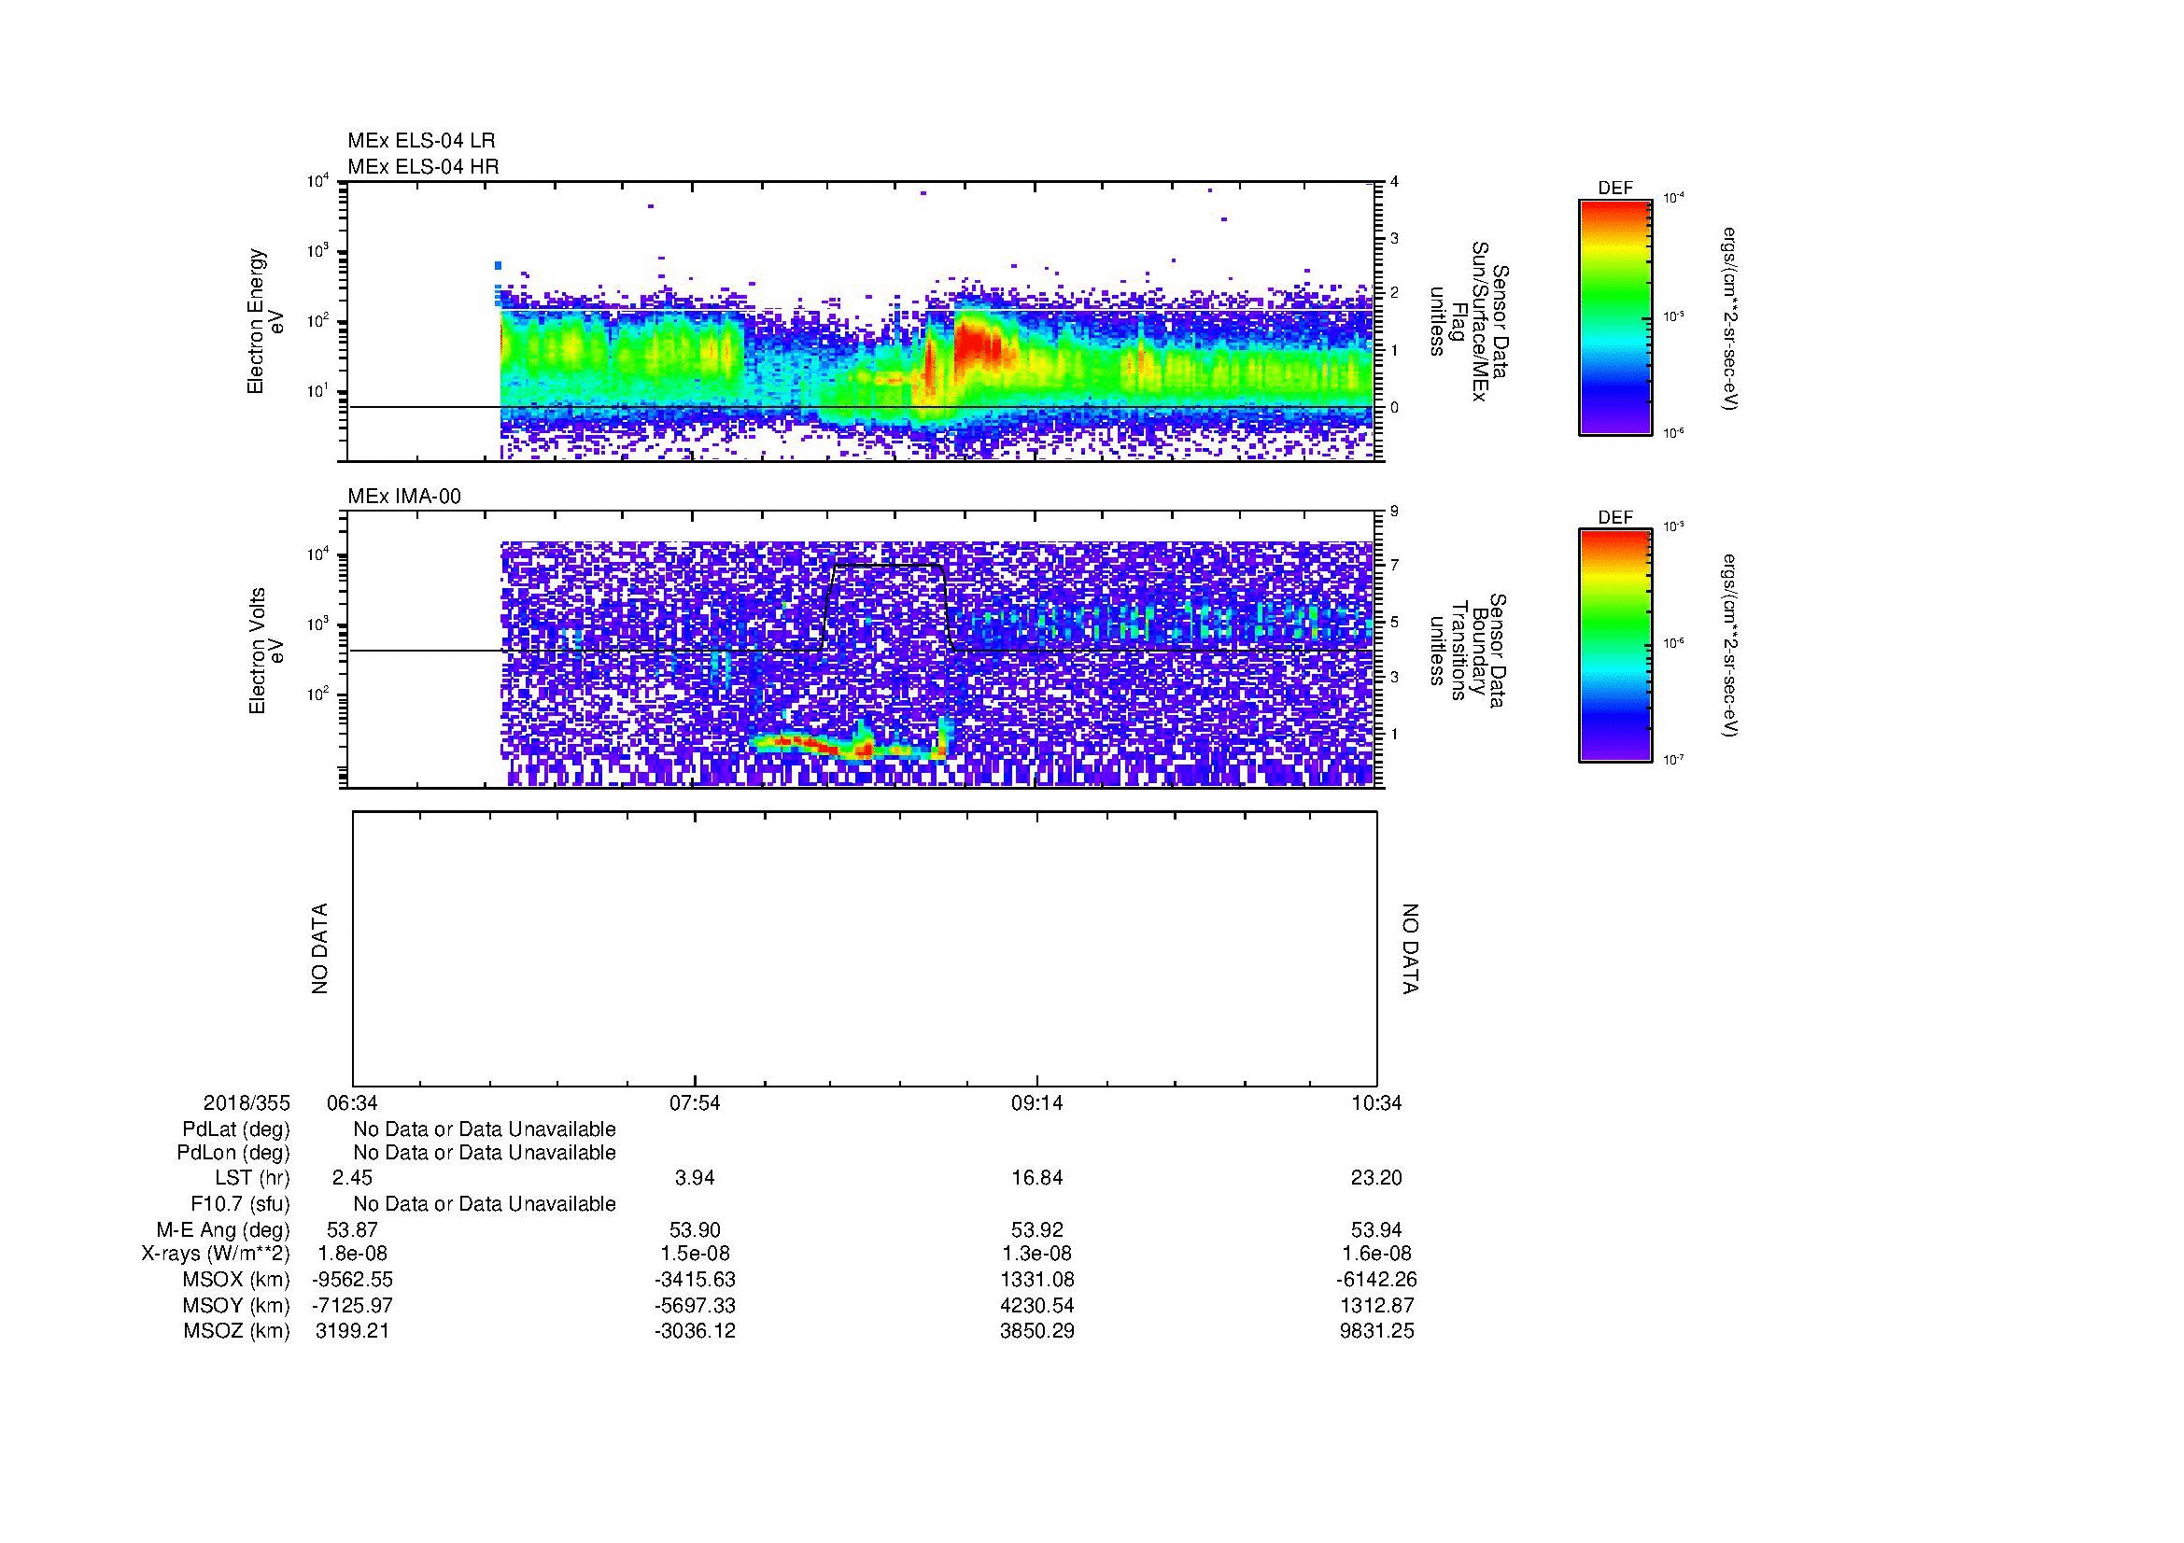Screen dimensions: 2184x1543
Task: Click the top color bar units label
Action: coord(1729,317)
